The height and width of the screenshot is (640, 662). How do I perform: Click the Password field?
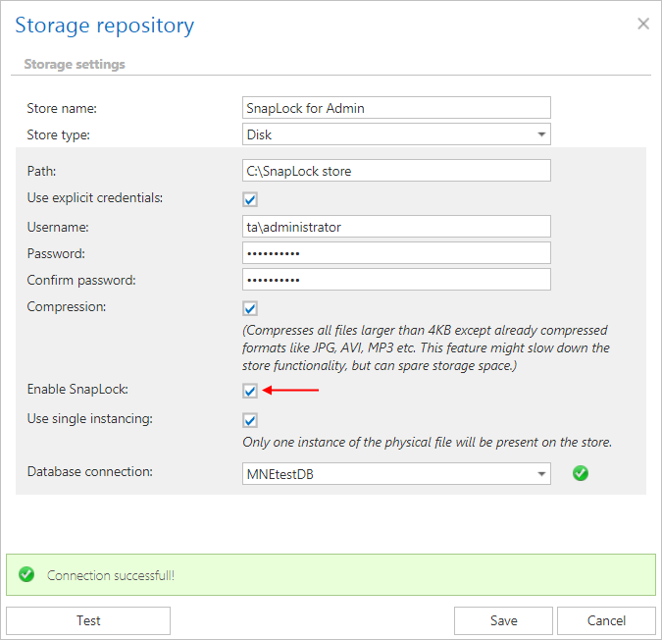pos(396,253)
